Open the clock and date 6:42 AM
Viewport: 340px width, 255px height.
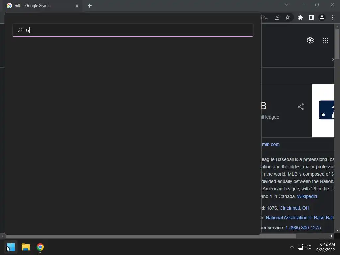click(x=325, y=247)
